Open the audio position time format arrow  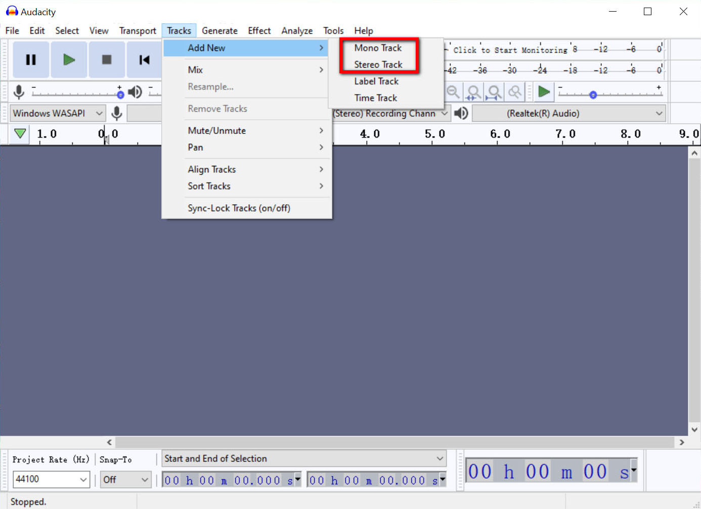click(x=633, y=470)
